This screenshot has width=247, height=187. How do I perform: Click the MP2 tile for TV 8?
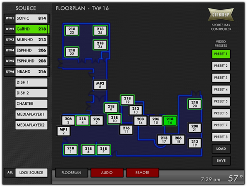tap(100, 85)
